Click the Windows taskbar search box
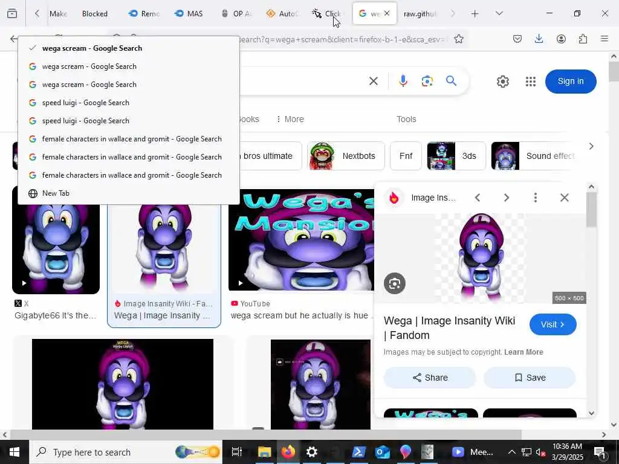The width and height of the screenshot is (619, 464). click(x=126, y=452)
